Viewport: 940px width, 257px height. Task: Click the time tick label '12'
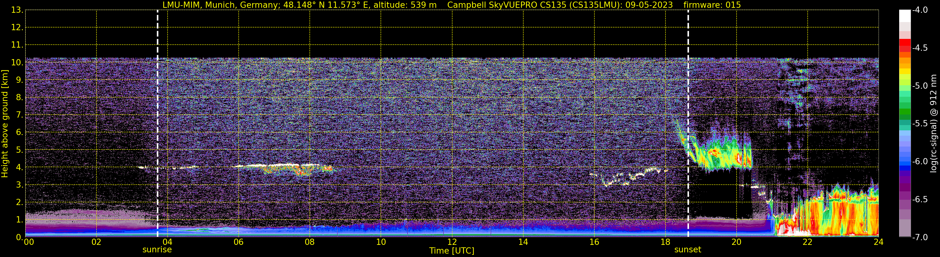click(x=452, y=242)
